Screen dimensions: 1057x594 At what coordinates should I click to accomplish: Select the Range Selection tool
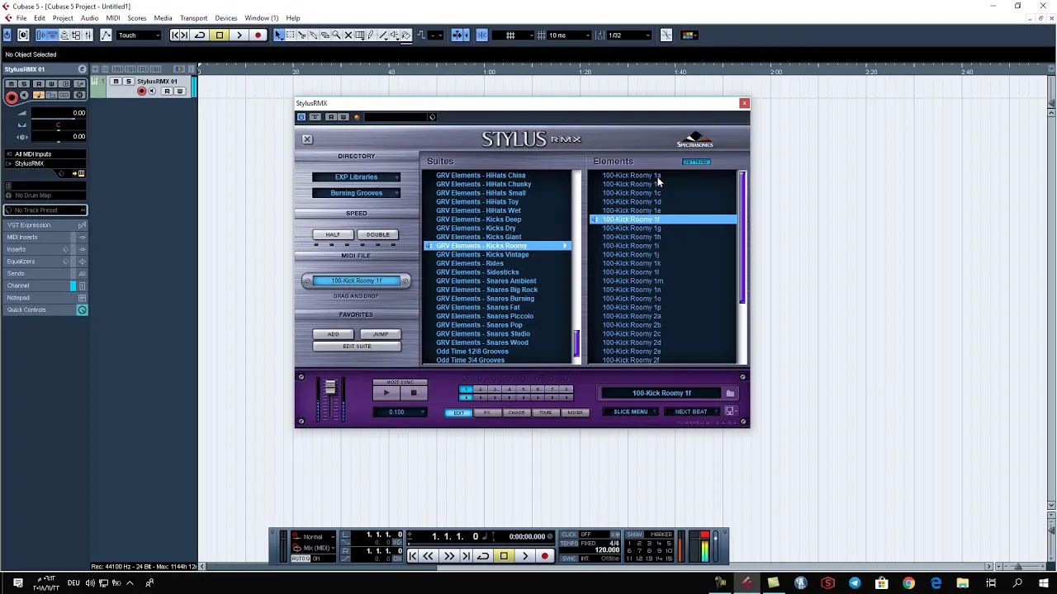(x=290, y=35)
